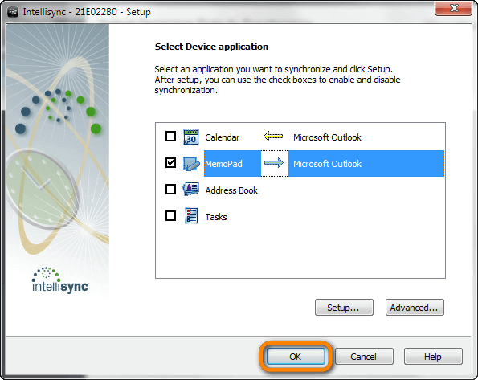
Task: Select the Tasks row label
Action: (x=216, y=217)
